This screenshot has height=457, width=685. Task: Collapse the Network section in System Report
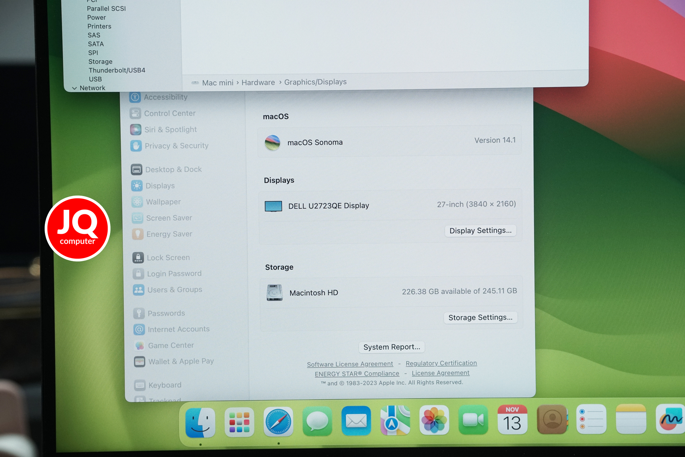[x=74, y=88]
